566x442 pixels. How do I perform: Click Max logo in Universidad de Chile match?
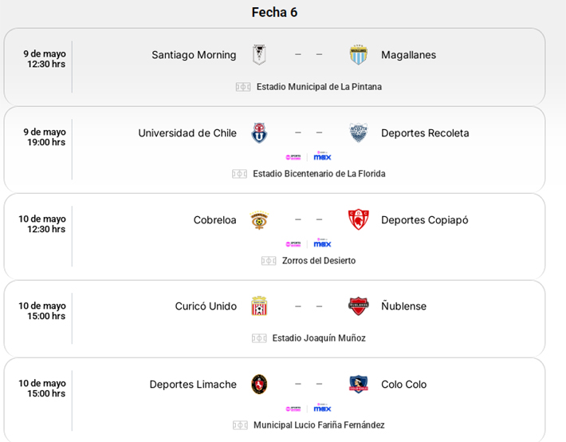click(322, 157)
